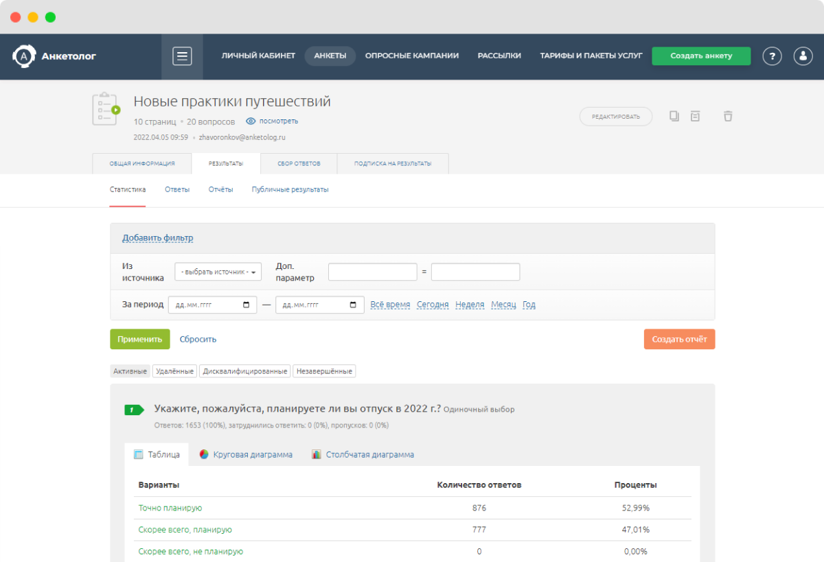Toggle the Удалённые responses filter
824x562 pixels.
coord(174,371)
